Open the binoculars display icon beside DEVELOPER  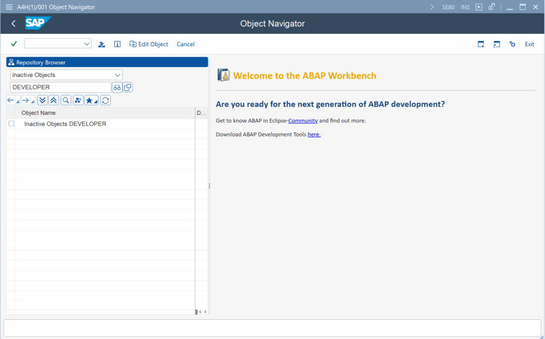(x=117, y=87)
